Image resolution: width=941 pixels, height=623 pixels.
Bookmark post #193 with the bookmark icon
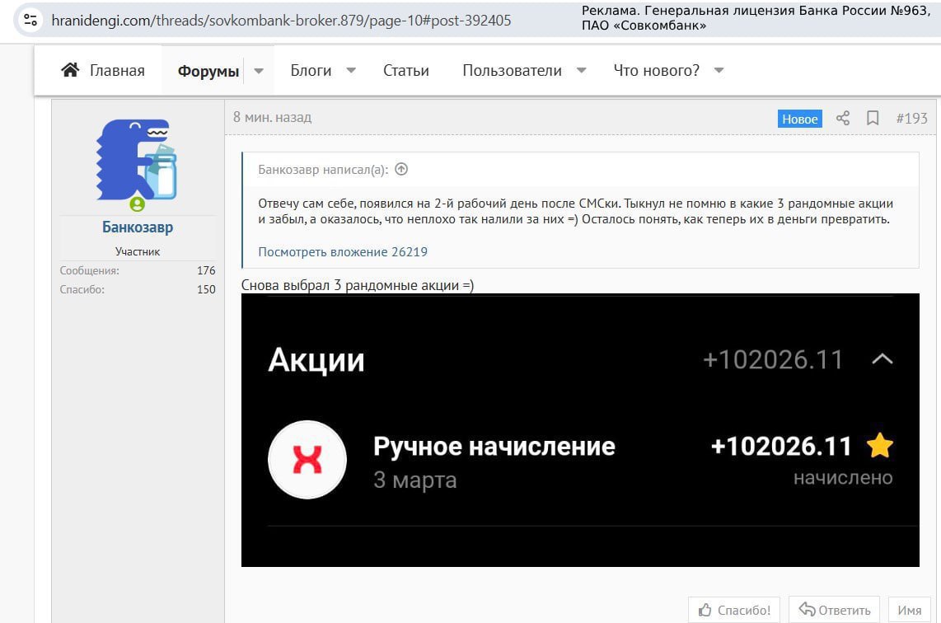point(873,118)
